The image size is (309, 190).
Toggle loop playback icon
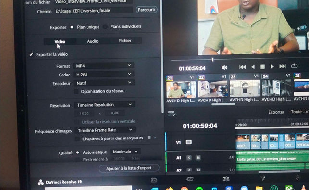(294, 66)
